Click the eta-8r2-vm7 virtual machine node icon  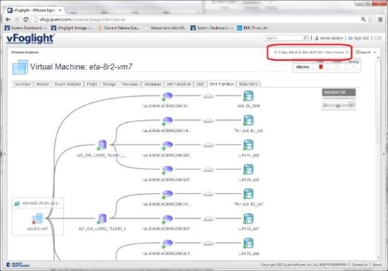38,219
